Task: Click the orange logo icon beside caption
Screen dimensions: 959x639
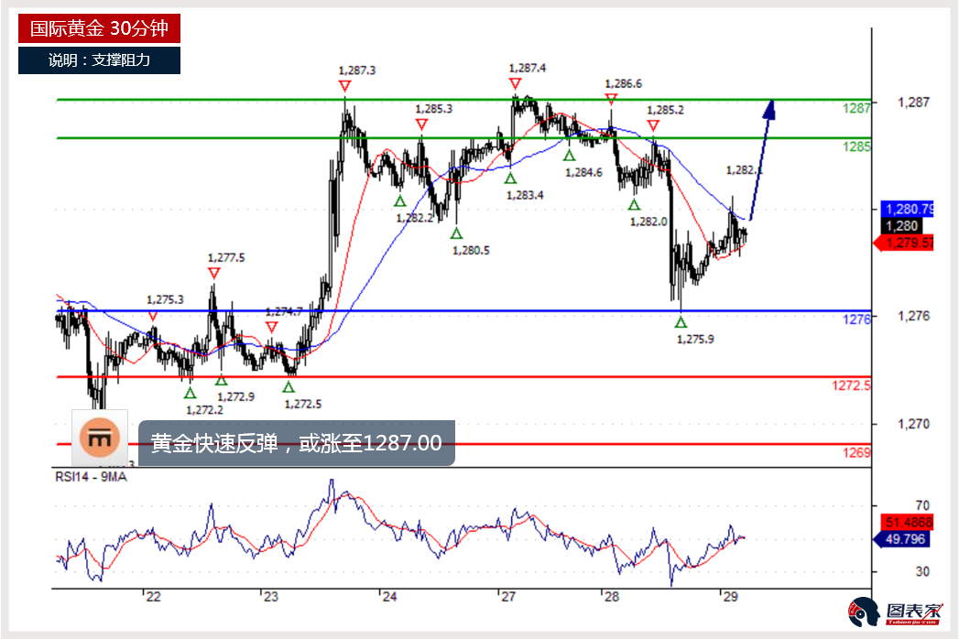Action: click(100, 438)
